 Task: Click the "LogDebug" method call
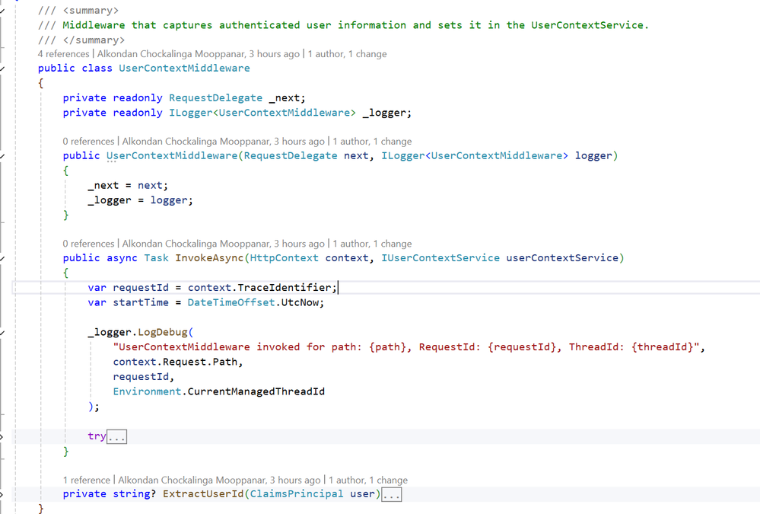[162, 332]
